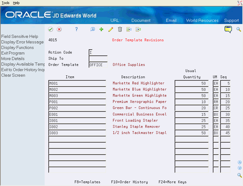Viewport: 243px width, 186px height.
Task: Click quantity field for Commercial Business Envelope
Action: tap(192, 114)
